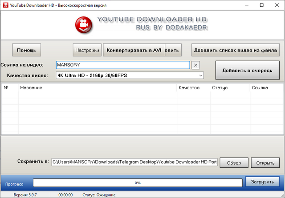
Task: Click the 00:00:00 timer in status bar
Action: tap(65, 195)
